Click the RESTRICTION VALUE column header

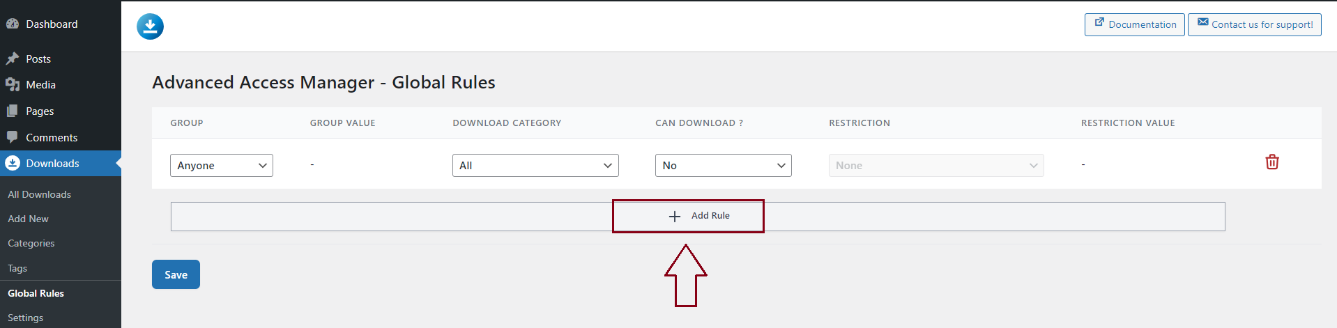[1128, 123]
